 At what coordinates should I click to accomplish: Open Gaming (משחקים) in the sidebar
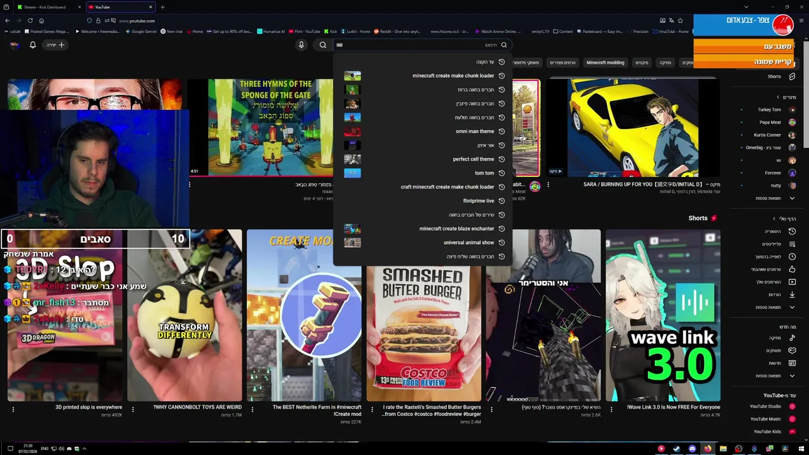pos(780,350)
